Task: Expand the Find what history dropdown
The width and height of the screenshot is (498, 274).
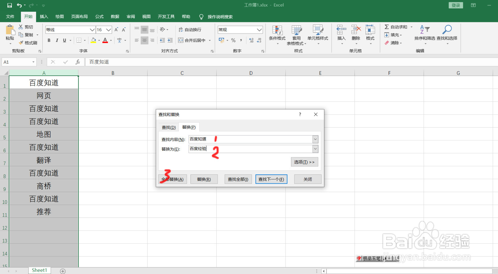Action: pos(315,139)
